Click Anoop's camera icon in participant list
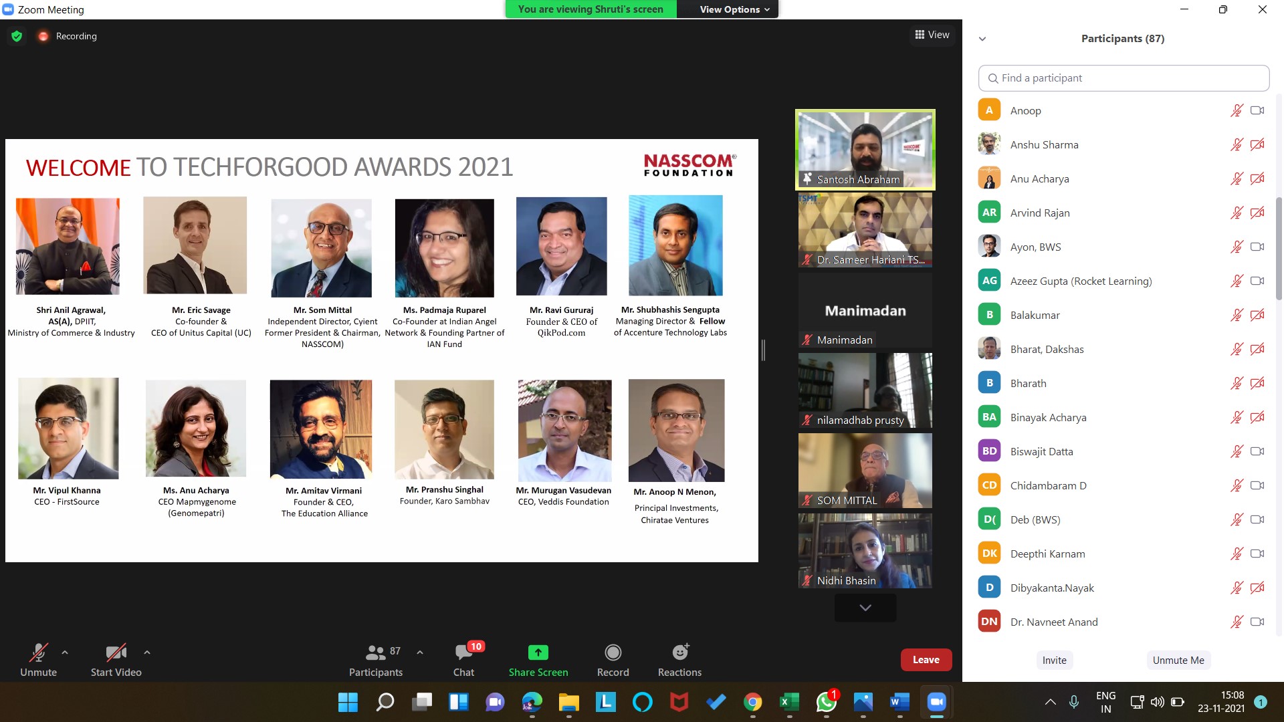The image size is (1284, 722). pos(1257,110)
